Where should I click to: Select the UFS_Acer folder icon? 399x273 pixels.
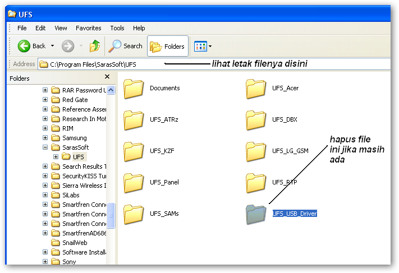(x=256, y=89)
